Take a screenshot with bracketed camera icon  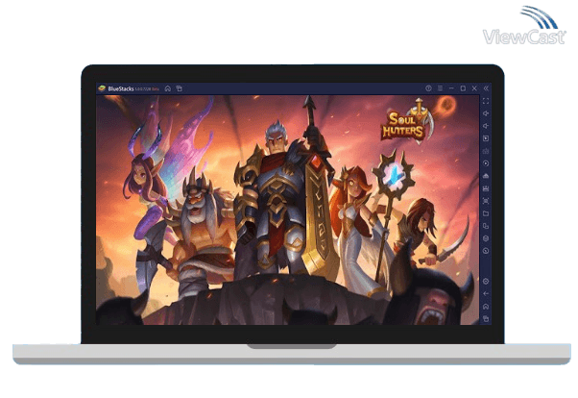(x=486, y=201)
